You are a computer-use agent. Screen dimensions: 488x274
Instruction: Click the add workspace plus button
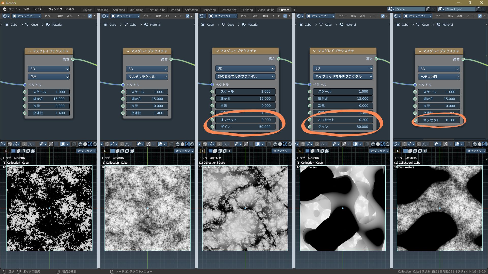(x=294, y=10)
